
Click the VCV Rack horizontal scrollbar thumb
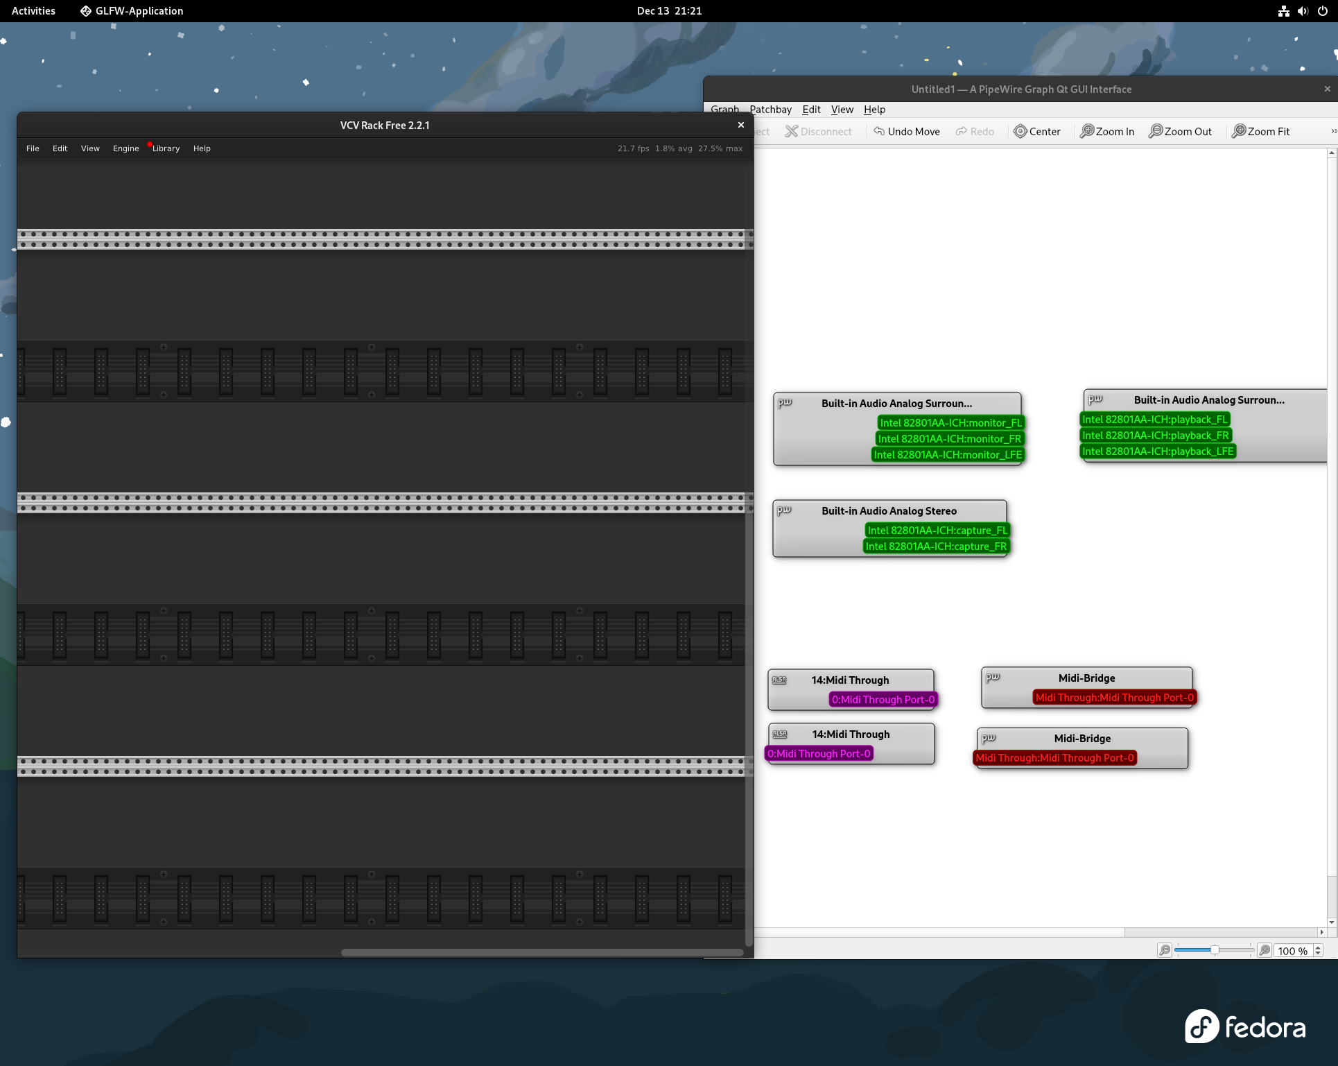click(x=542, y=952)
